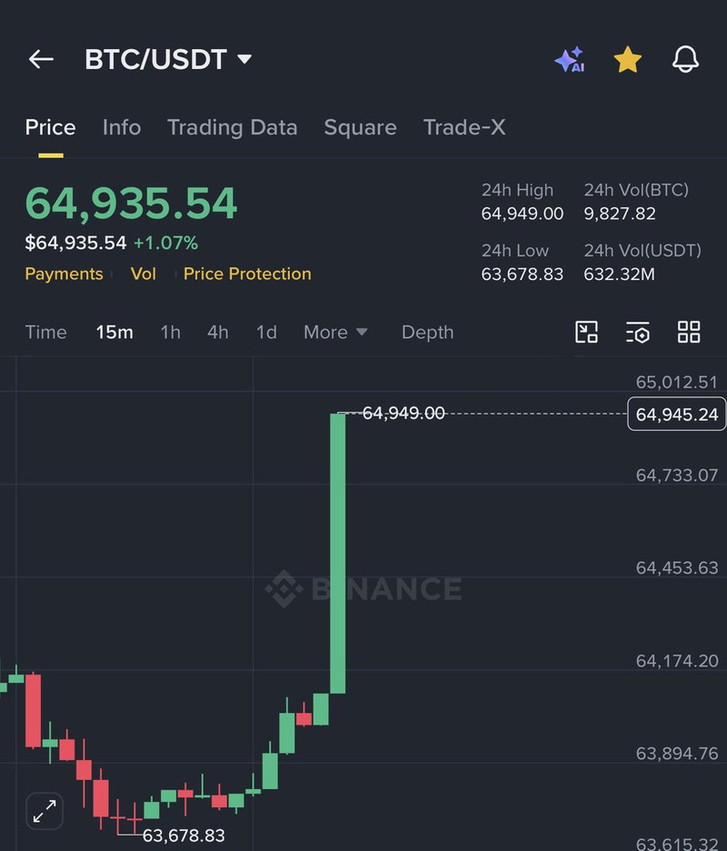Open the More intervals dropdown

point(335,332)
